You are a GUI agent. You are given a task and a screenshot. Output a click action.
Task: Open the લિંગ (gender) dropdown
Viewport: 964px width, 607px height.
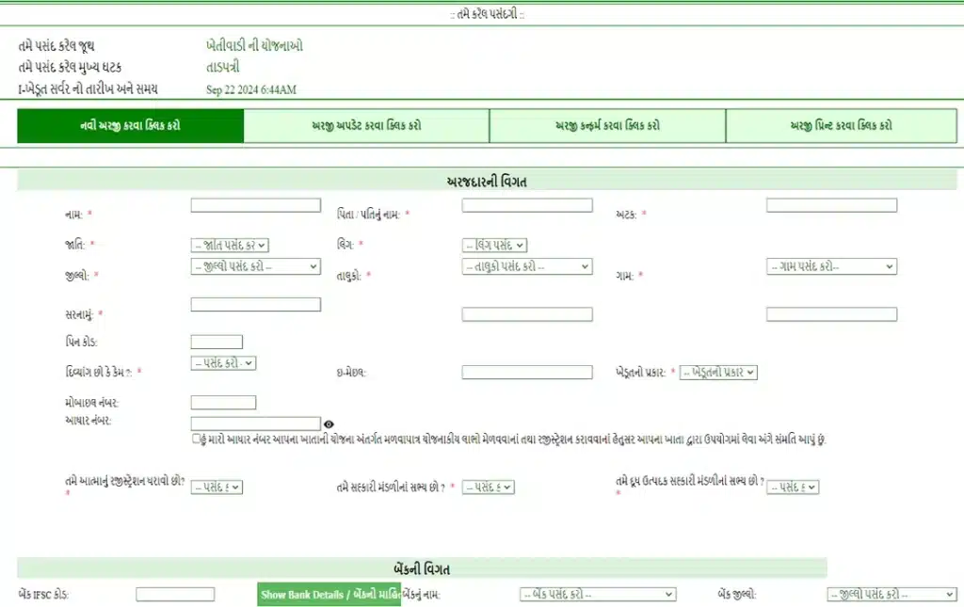point(494,243)
